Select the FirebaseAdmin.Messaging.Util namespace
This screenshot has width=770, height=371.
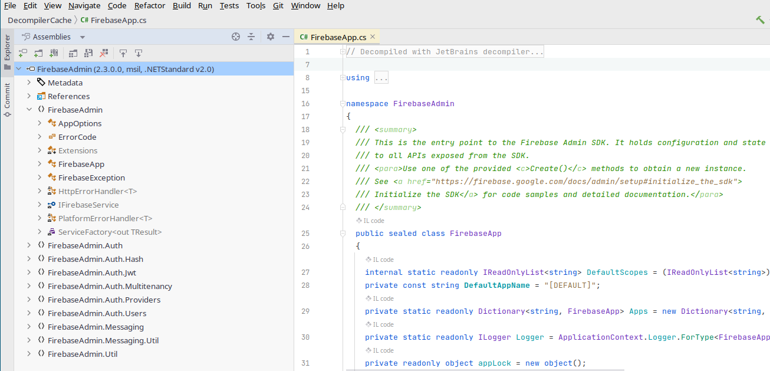103,340
